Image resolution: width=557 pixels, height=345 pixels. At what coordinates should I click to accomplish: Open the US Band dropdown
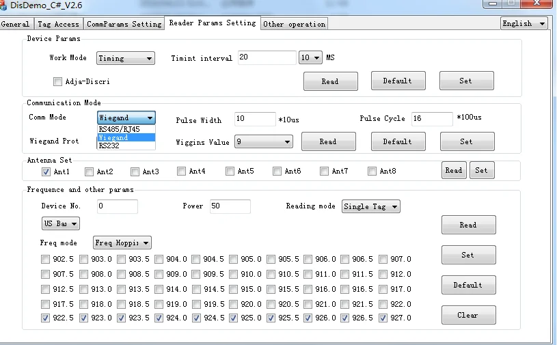[x=60, y=223]
